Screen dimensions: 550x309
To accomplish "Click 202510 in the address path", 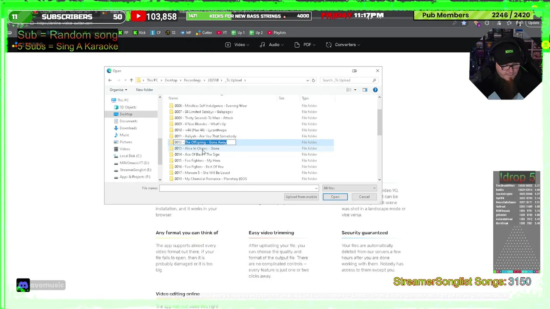I will [x=213, y=80].
